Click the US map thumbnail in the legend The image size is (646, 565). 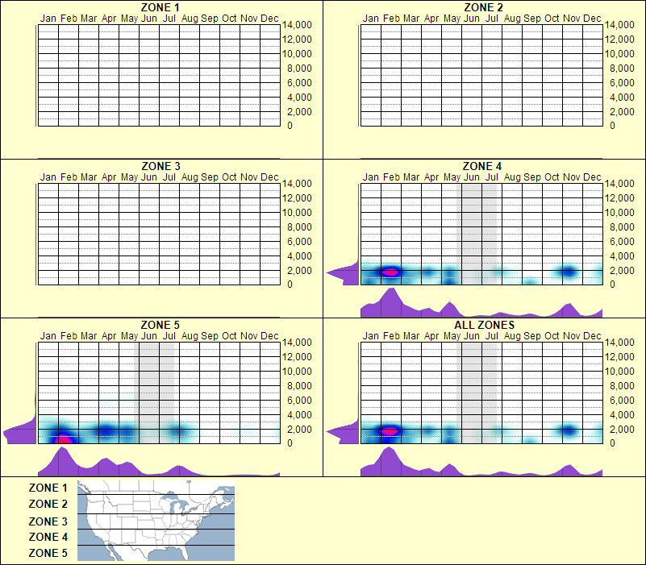(x=155, y=519)
